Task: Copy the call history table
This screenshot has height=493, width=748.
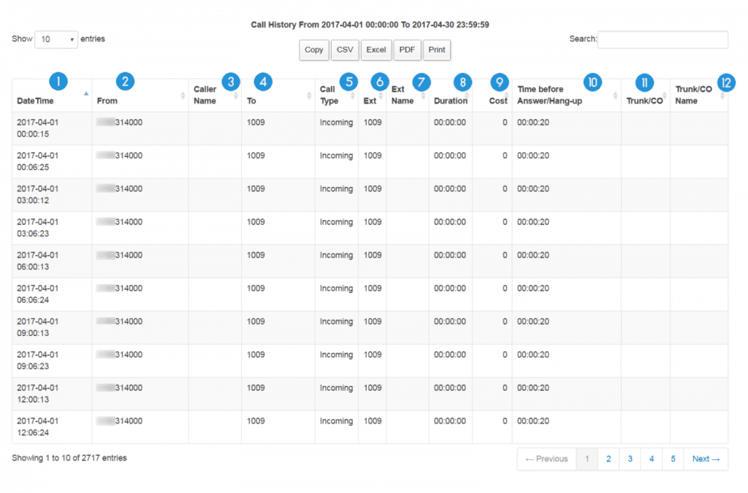Action: (313, 50)
